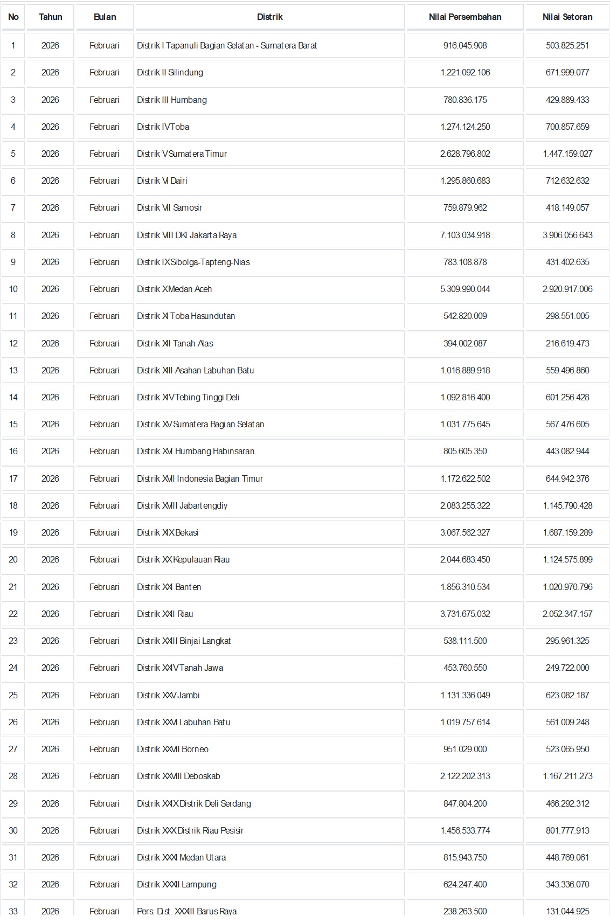The height and width of the screenshot is (923, 610).
Task: Click the Tahun column header
Action: click(x=50, y=17)
